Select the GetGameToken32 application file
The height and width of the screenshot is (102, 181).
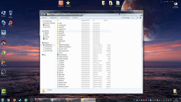coord(63,57)
